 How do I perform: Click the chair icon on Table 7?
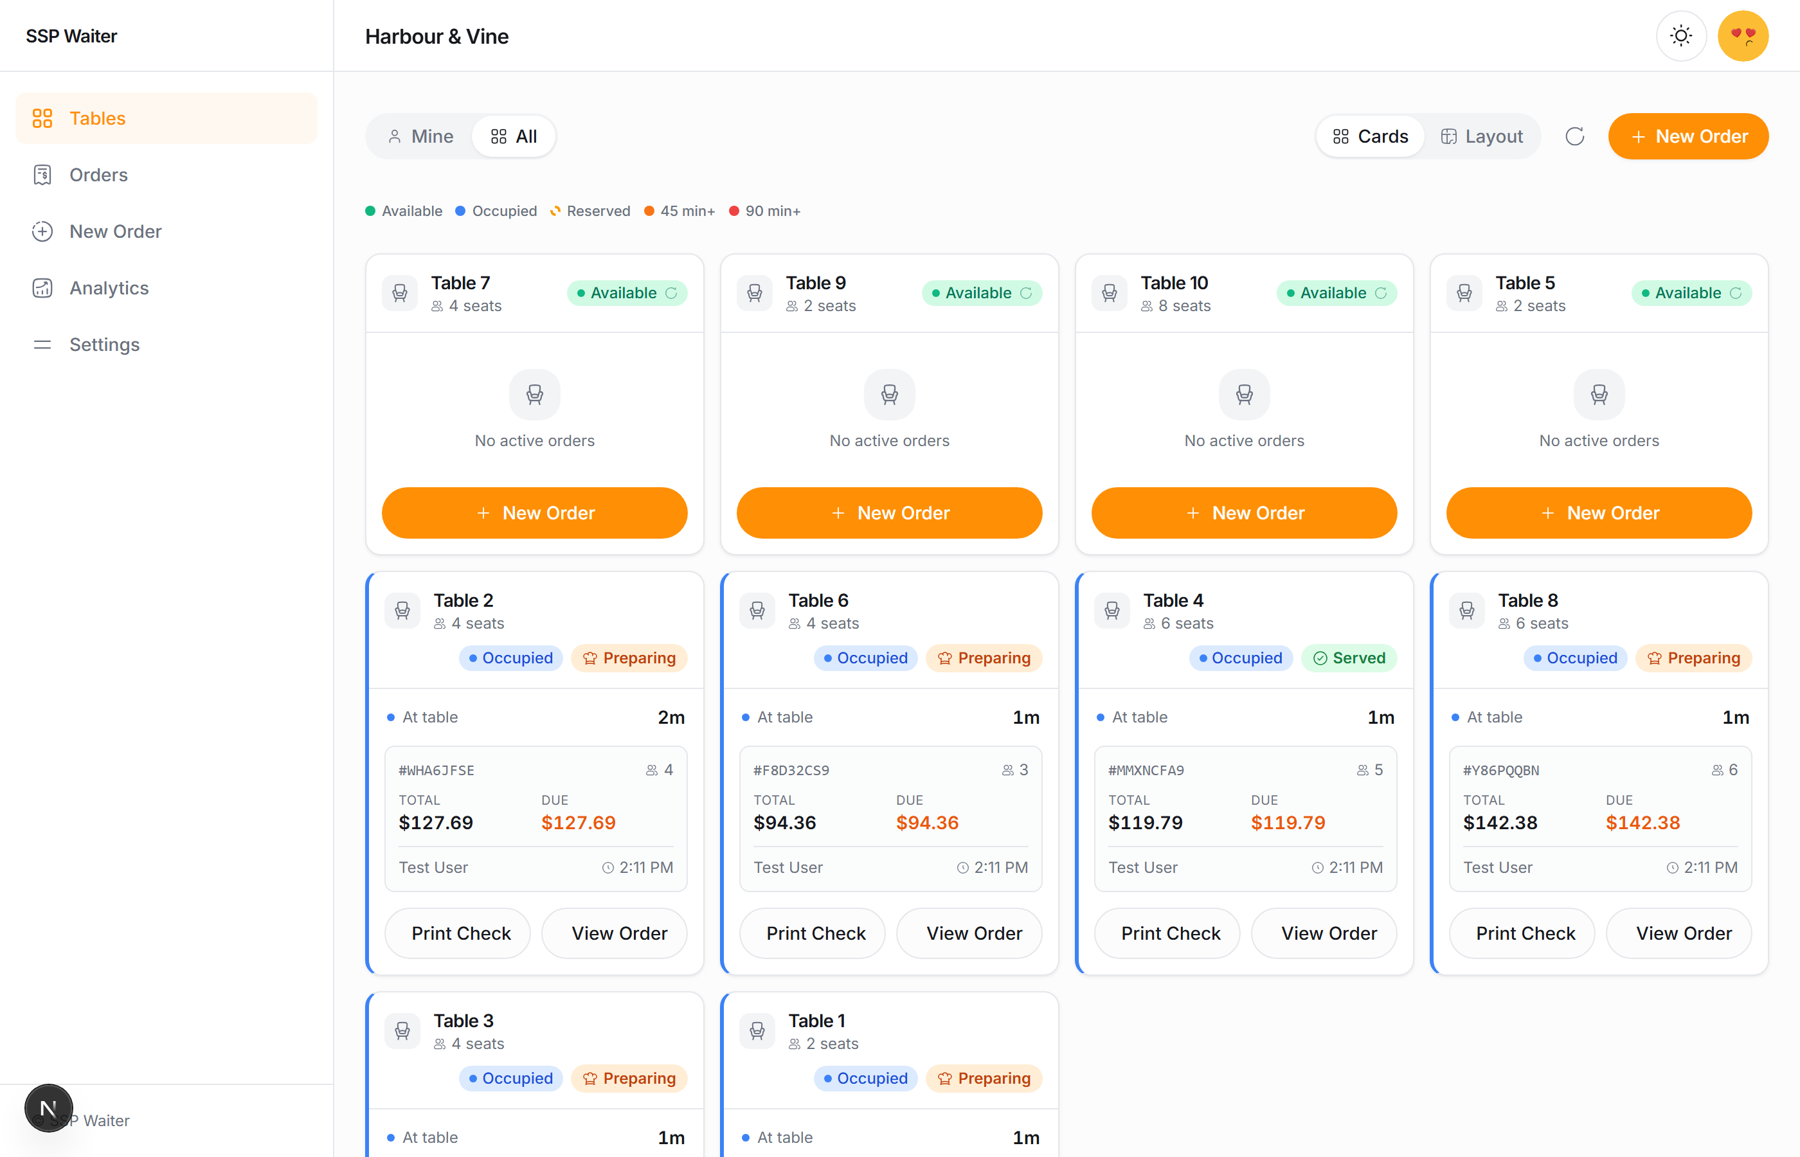[400, 293]
